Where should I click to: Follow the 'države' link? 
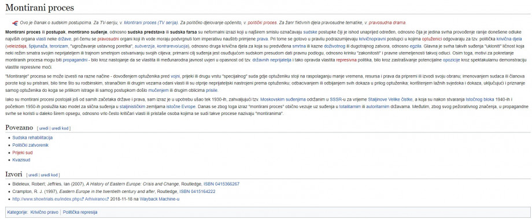point(64,39)
